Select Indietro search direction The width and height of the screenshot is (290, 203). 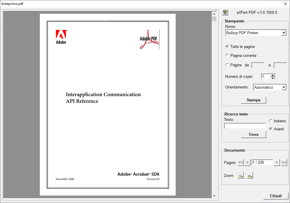pyautogui.click(x=271, y=121)
